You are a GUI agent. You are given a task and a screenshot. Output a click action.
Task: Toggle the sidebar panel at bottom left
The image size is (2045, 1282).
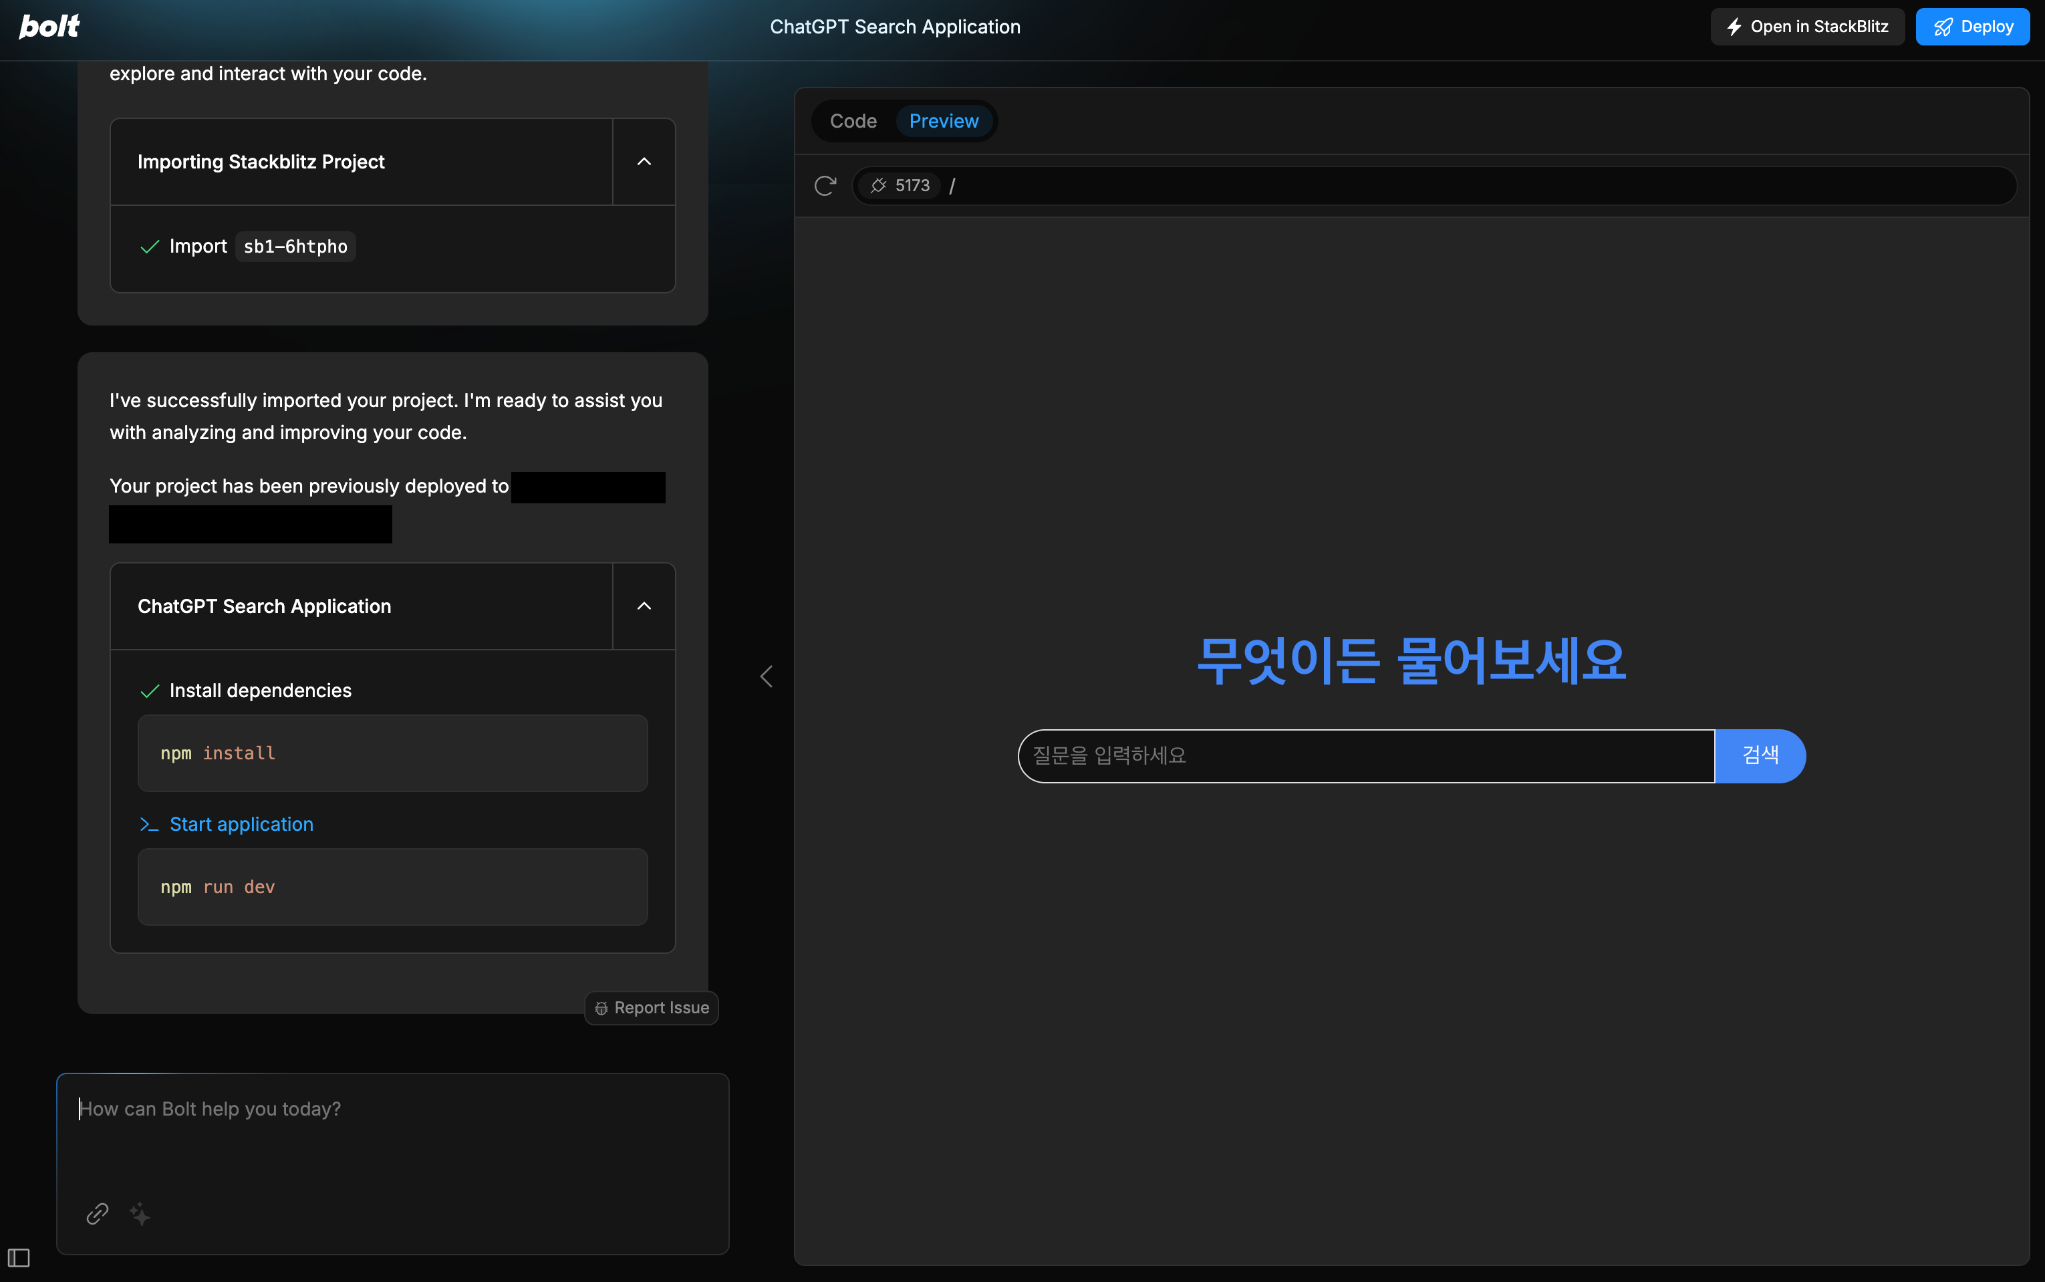coord(19,1258)
